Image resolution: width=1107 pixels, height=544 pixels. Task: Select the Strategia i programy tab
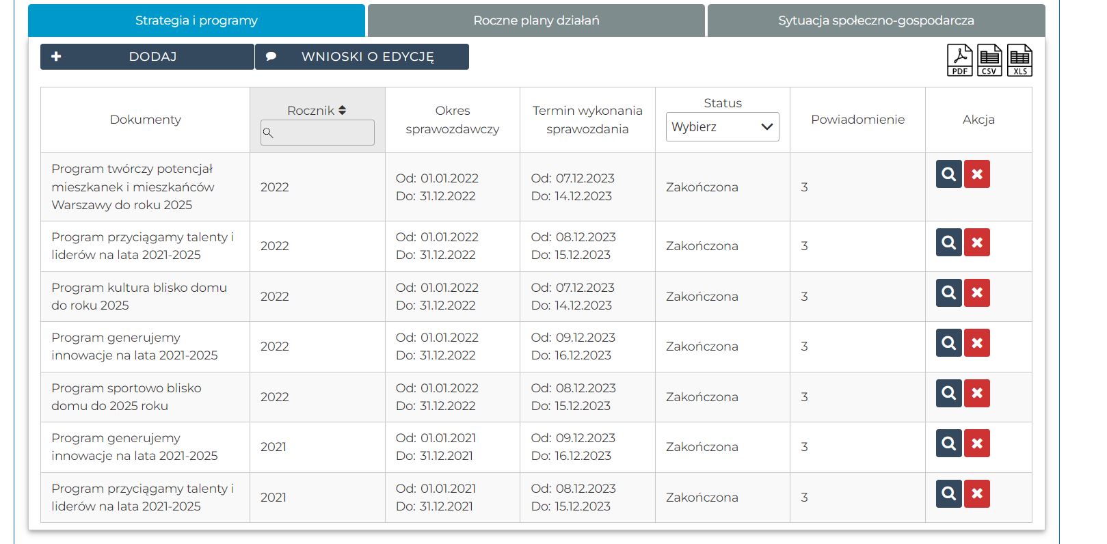coord(196,21)
